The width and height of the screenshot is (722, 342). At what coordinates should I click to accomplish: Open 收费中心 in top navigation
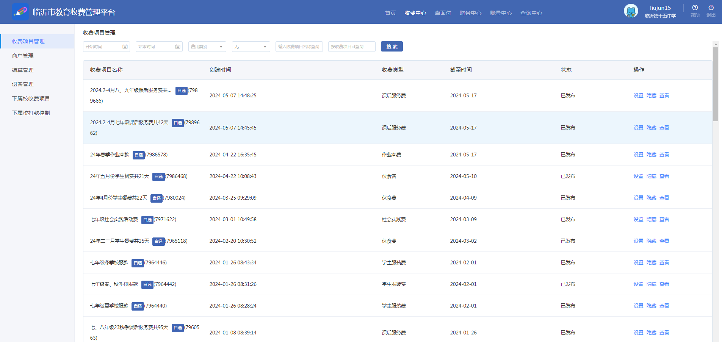(x=415, y=13)
